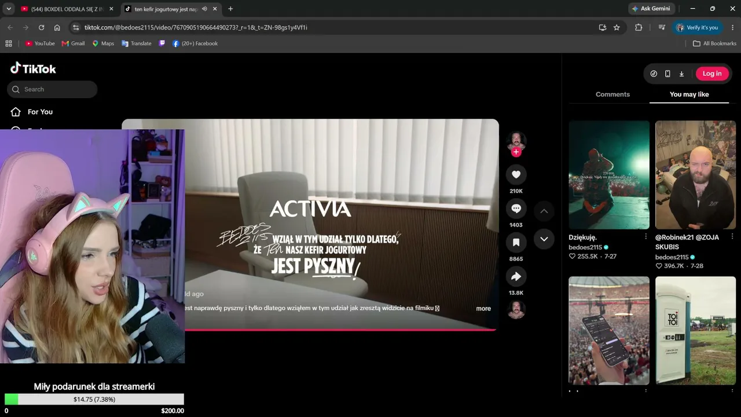Select the You may like tab
741x417 pixels.
pyautogui.click(x=689, y=94)
